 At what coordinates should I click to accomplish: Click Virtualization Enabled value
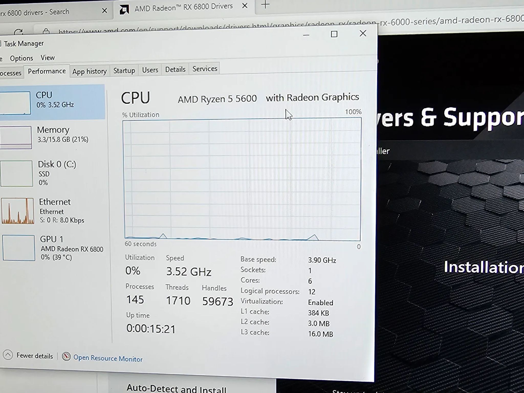click(x=321, y=303)
